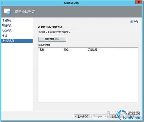
Task: Cancel the wizard with 取消
Action: click(x=132, y=117)
